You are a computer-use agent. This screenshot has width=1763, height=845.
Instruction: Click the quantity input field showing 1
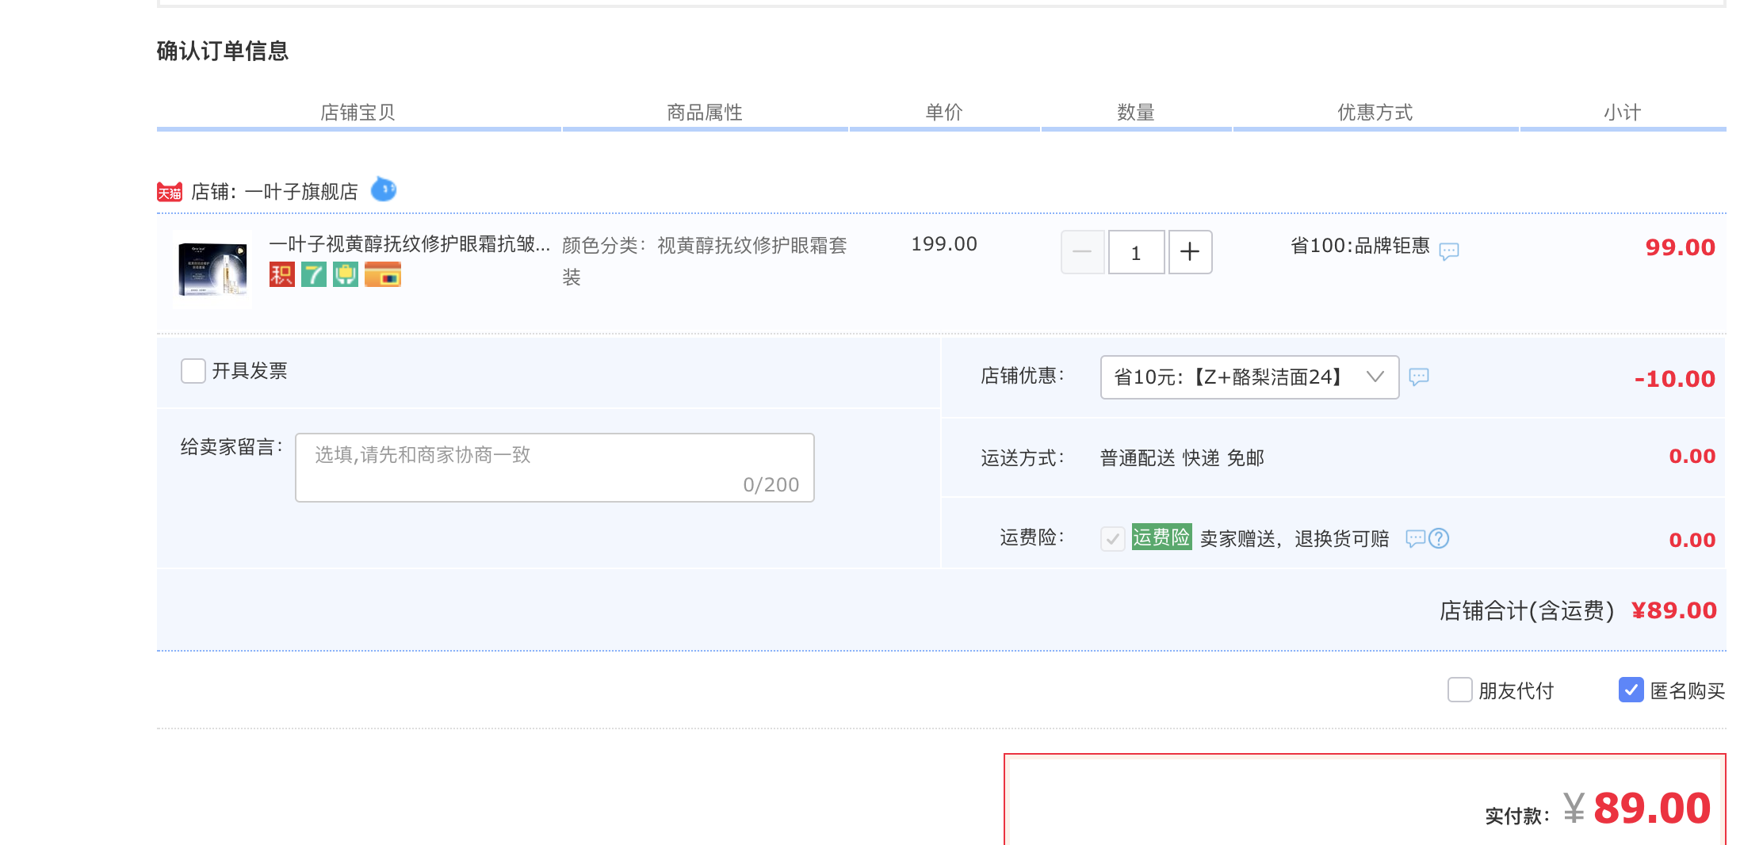(x=1136, y=252)
